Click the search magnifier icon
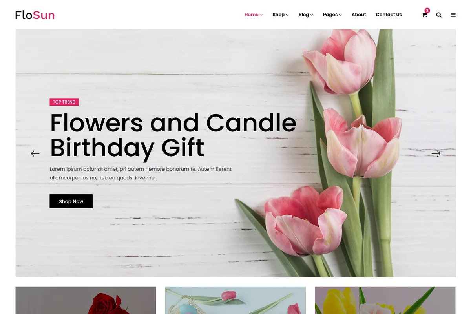The width and height of the screenshot is (471, 314). click(x=439, y=15)
